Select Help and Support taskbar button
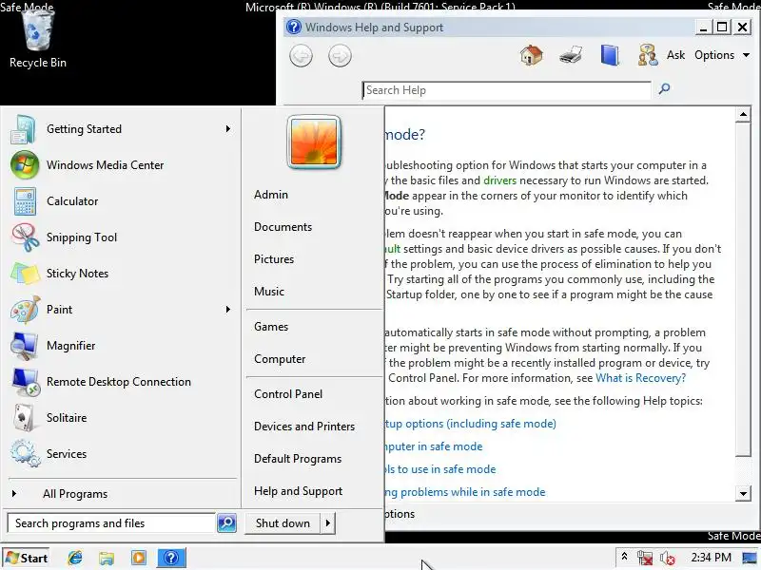Image resolution: width=761 pixels, height=570 pixels. [x=171, y=558]
